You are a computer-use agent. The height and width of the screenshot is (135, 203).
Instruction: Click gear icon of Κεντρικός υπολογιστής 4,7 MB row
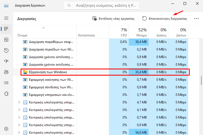pos(25,102)
